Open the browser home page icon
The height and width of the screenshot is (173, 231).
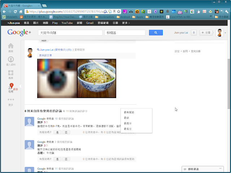(x=21, y=12)
